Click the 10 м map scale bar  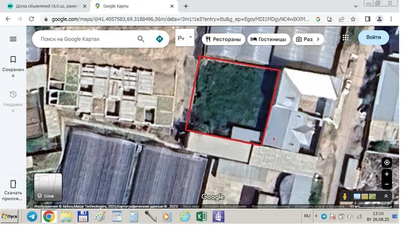pos(370,206)
